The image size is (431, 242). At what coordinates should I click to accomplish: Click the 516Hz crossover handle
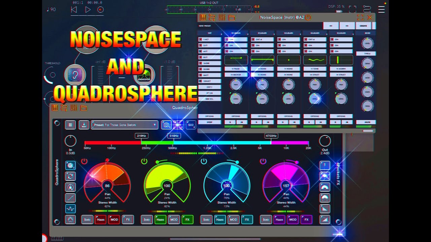[x=174, y=136]
